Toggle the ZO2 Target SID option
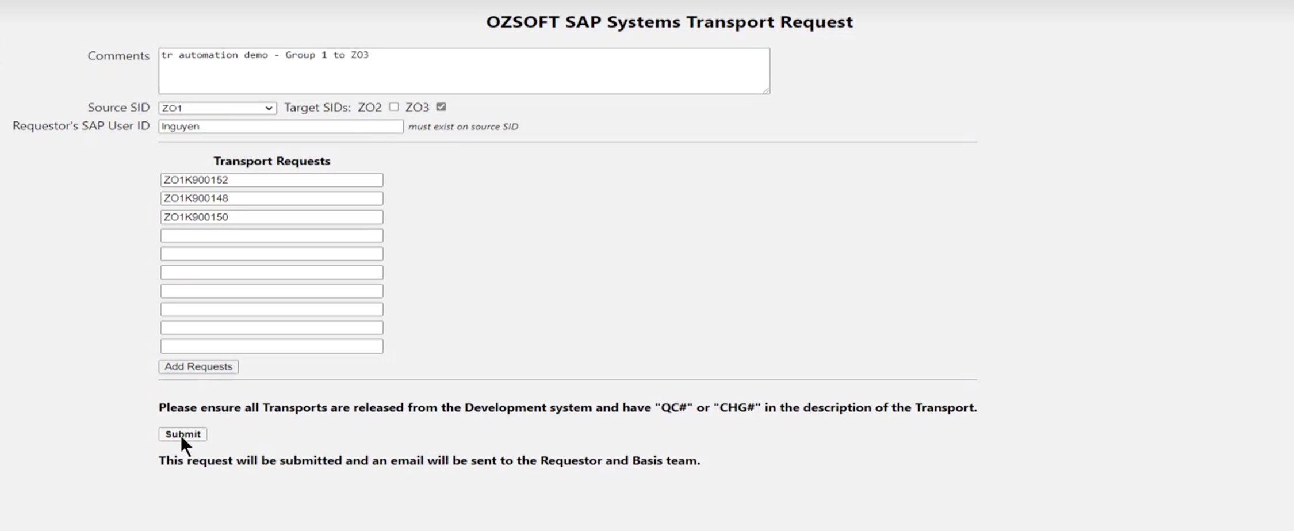The height and width of the screenshot is (531, 1294). (x=393, y=106)
